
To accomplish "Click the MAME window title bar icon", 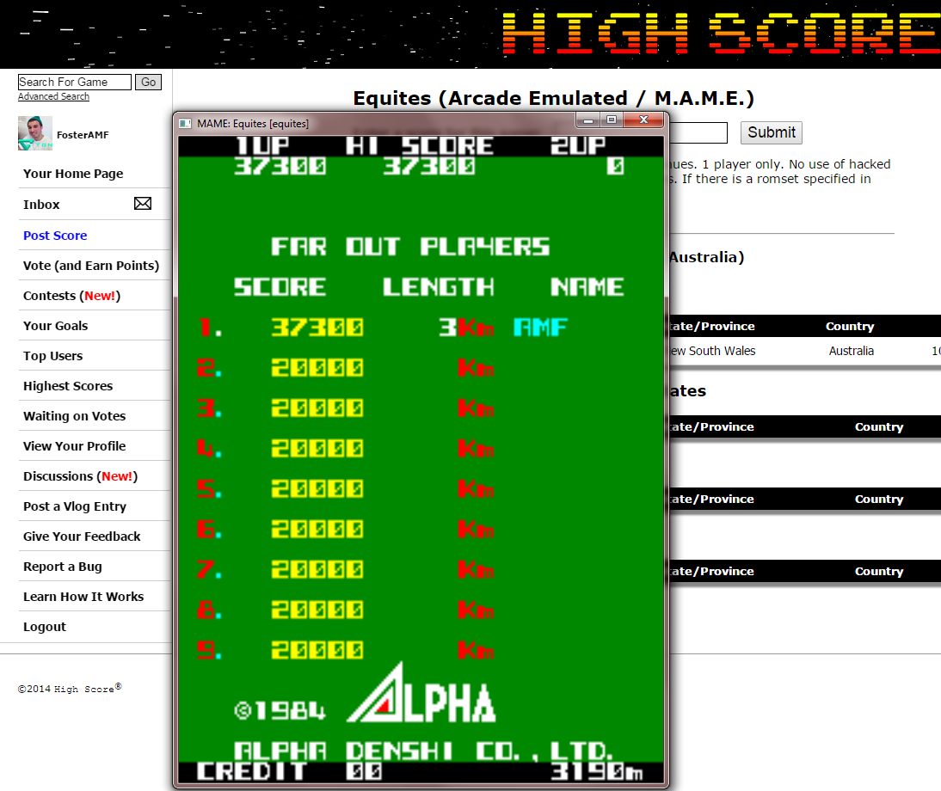I will tap(186, 124).
